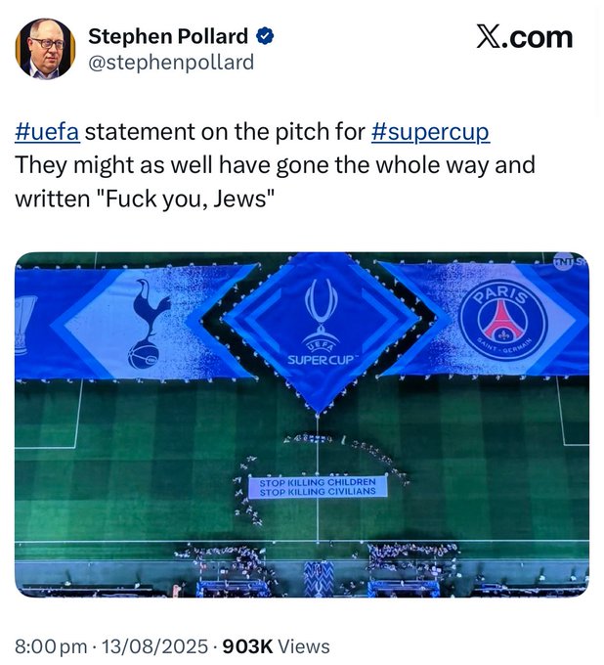The image size is (604, 665).
Task: Open the #supercup hashtag
Action: 431,131
